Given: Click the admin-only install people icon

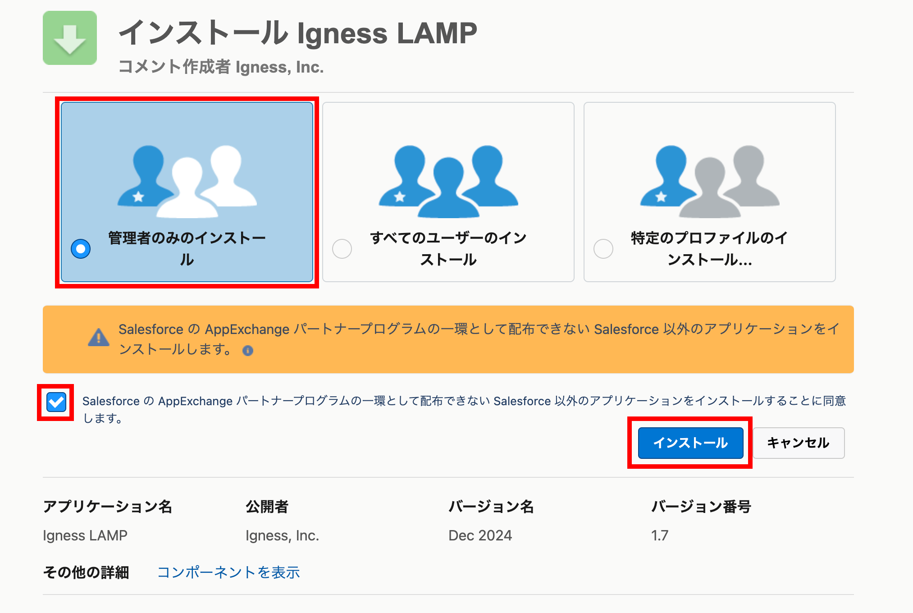Looking at the screenshot, I should [187, 180].
